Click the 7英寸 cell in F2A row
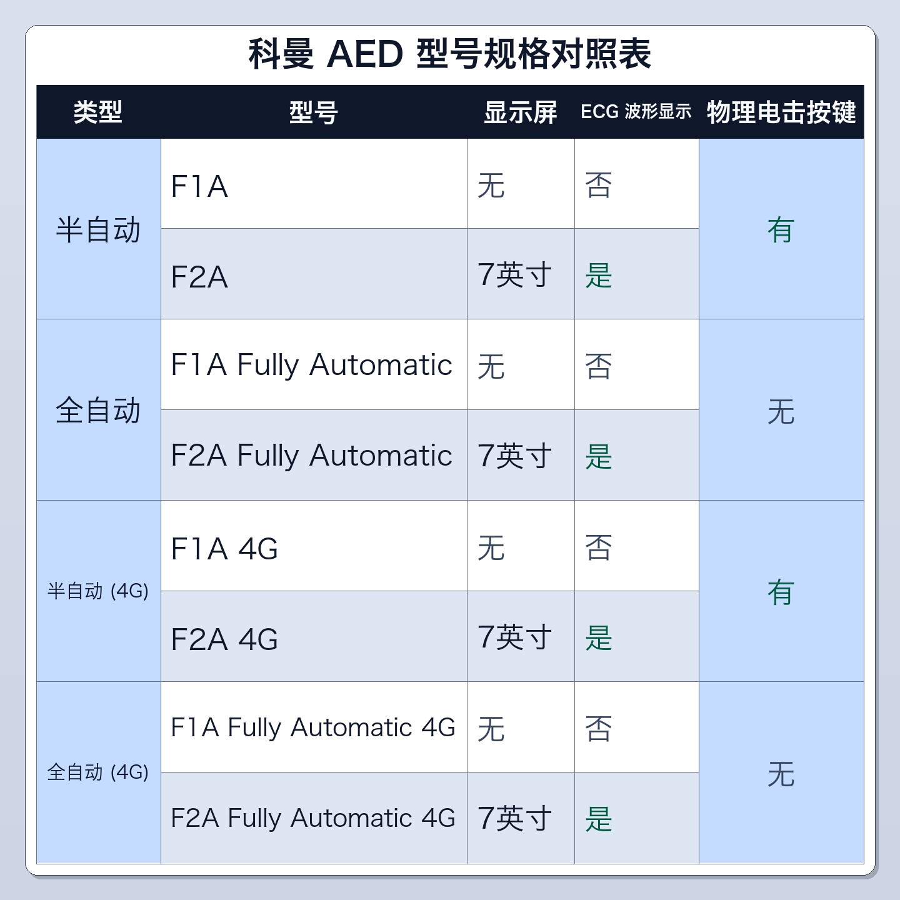Viewport: 900px width, 900px height. click(x=521, y=274)
